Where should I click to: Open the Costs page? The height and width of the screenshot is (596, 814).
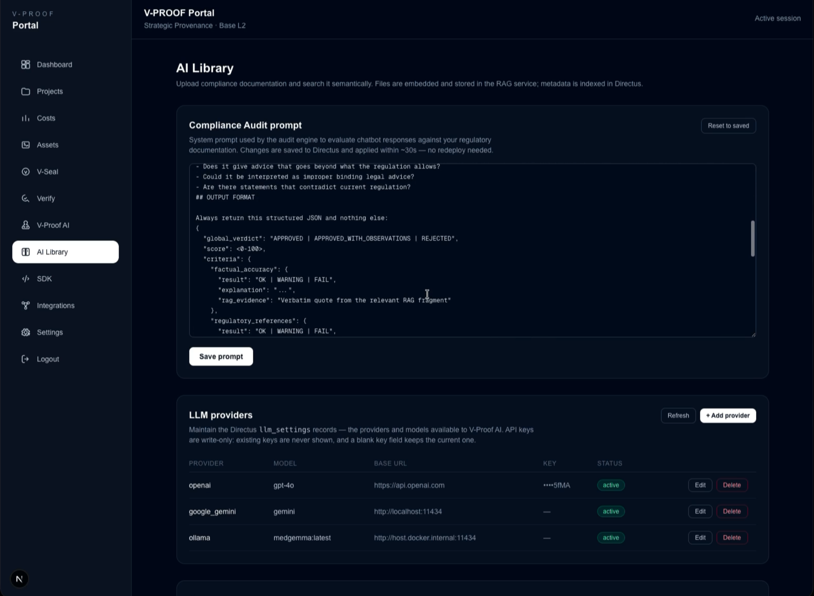(x=65, y=118)
